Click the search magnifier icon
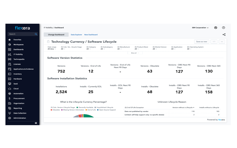The height and width of the screenshot is (148, 237). pyautogui.click(x=36, y=34)
